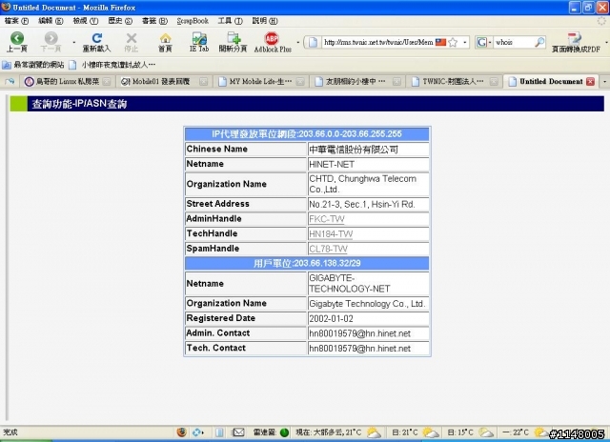Screen dimensions: 610x442
Task: Convert the page with 頁面轉換成PDF icon
Action: click(576, 42)
